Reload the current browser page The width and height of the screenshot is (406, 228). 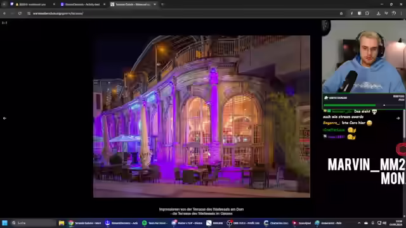(x=20, y=13)
